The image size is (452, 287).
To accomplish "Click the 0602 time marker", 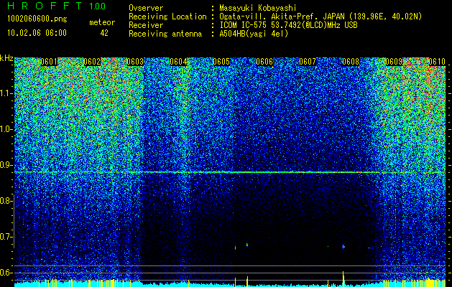I will click(x=92, y=62).
